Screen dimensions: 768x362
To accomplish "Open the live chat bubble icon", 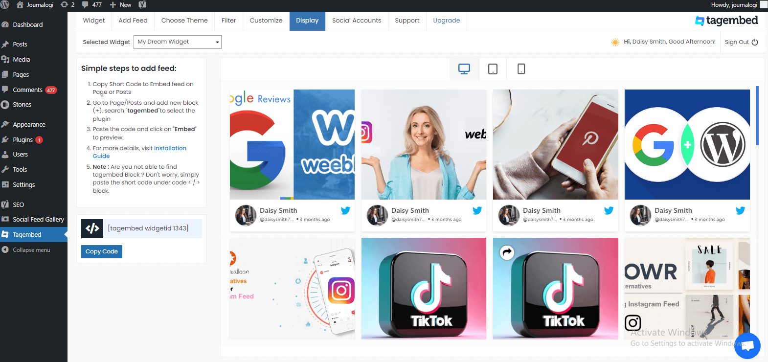I will point(747,345).
